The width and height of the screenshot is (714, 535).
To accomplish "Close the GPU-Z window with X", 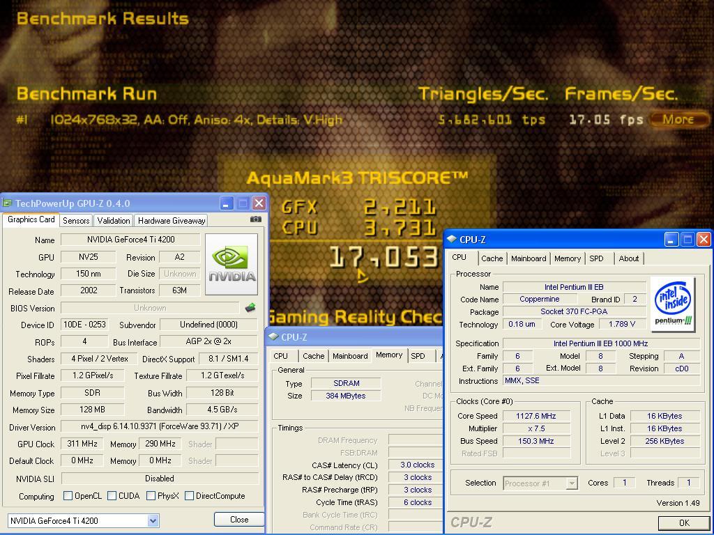I will click(x=259, y=203).
